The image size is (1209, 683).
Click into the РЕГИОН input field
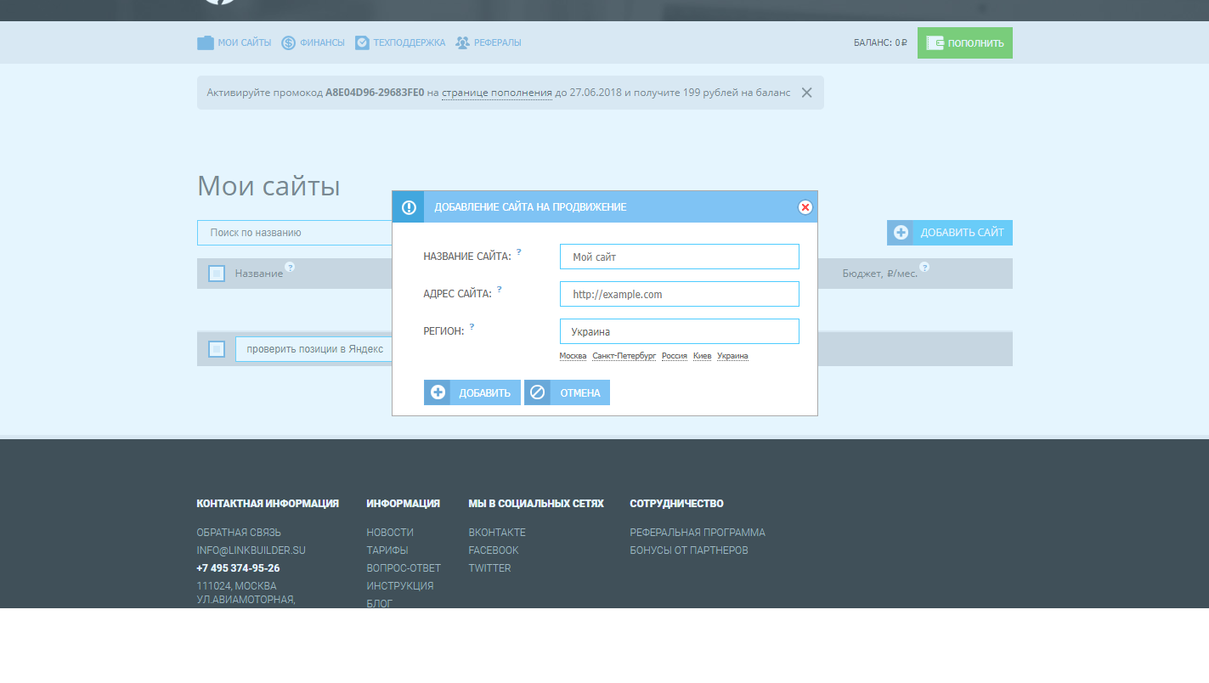click(x=680, y=331)
